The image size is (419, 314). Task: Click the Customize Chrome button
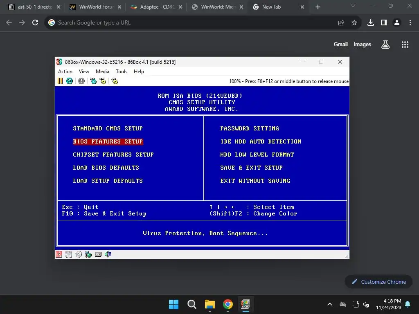[x=378, y=282]
